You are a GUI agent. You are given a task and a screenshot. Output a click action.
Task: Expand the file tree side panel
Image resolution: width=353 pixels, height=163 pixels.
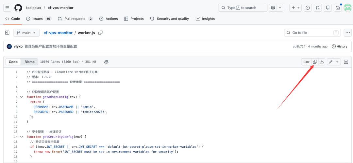[x=7, y=33]
